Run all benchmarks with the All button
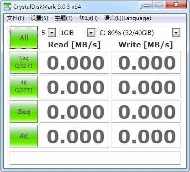190x172 pixels. pyautogui.click(x=24, y=38)
